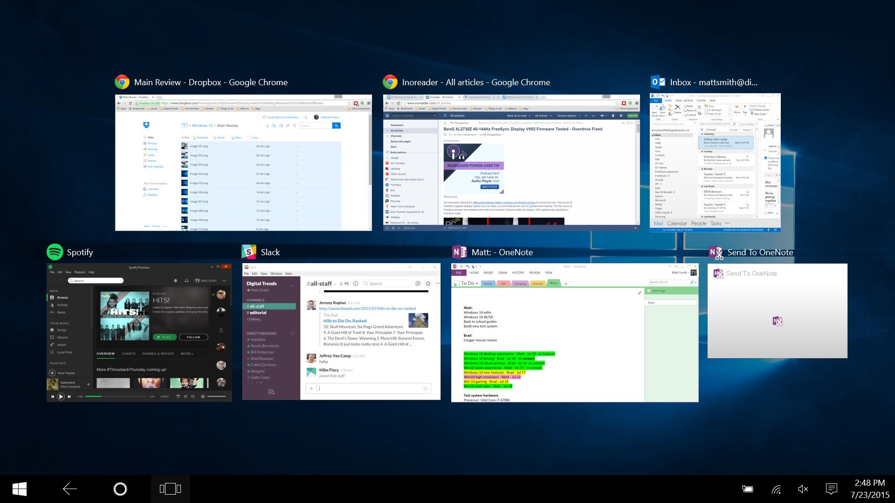This screenshot has width=895, height=503.
Task: Click the Spotify app logo in Task View
Action: point(55,252)
